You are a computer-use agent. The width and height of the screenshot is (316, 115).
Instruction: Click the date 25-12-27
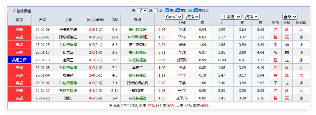point(42,91)
